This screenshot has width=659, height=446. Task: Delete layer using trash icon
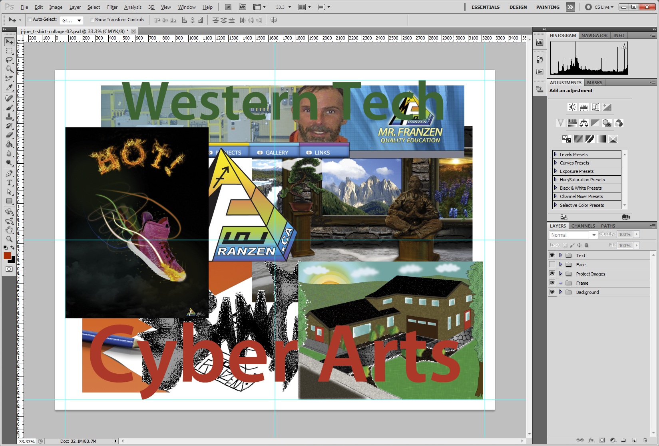645,440
